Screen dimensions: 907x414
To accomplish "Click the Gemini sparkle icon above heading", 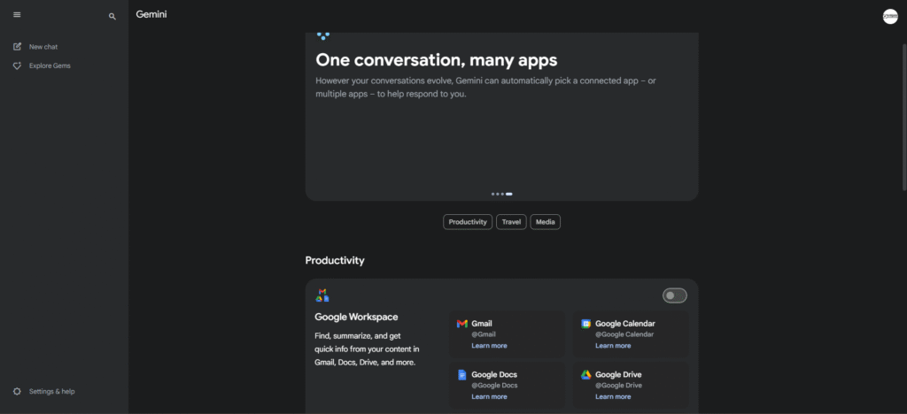I will 322,35.
